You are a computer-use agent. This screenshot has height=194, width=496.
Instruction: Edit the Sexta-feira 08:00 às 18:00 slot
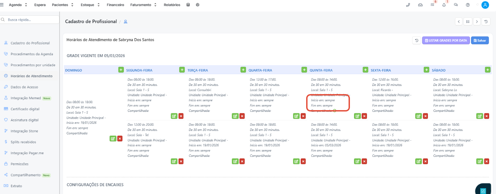(x=418, y=161)
